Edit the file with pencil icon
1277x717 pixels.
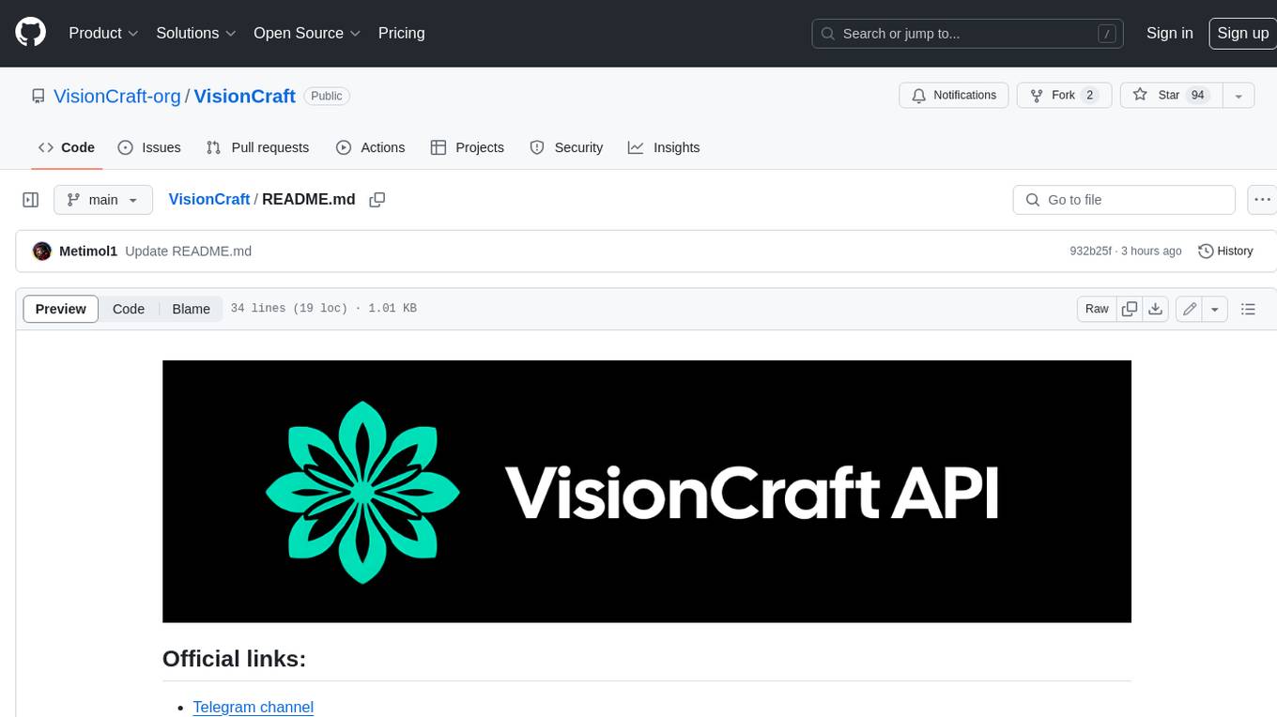pos(1190,309)
